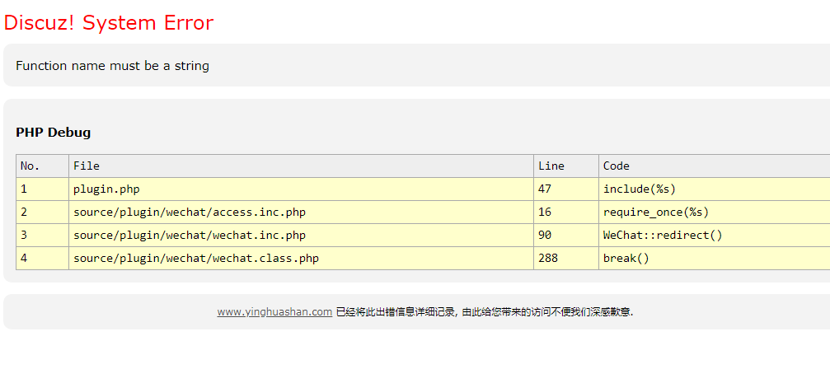Select the require_once(%s) code cell
The width and height of the screenshot is (830, 383).
click(715, 213)
